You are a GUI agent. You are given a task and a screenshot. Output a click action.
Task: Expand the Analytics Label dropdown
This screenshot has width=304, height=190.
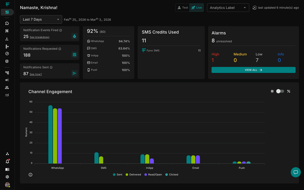pyautogui.click(x=228, y=8)
